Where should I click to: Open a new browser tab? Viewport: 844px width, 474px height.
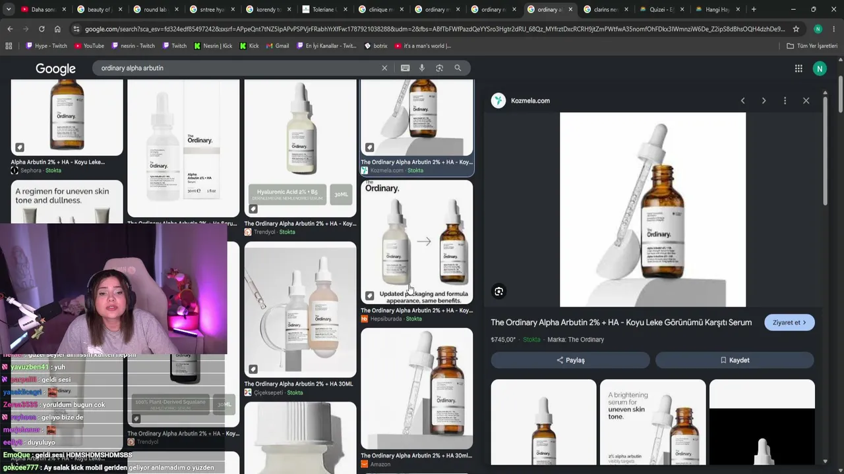pyautogui.click(x=754, y=9)
